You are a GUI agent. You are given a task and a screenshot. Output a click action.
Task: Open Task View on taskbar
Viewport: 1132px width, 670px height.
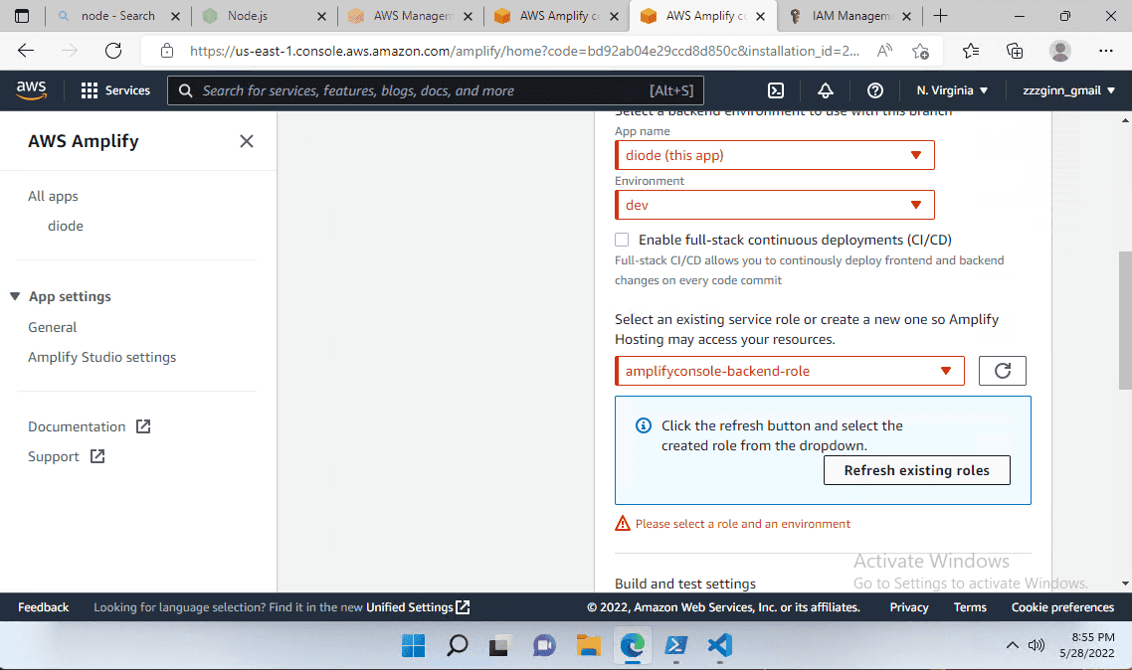[499, 645]
